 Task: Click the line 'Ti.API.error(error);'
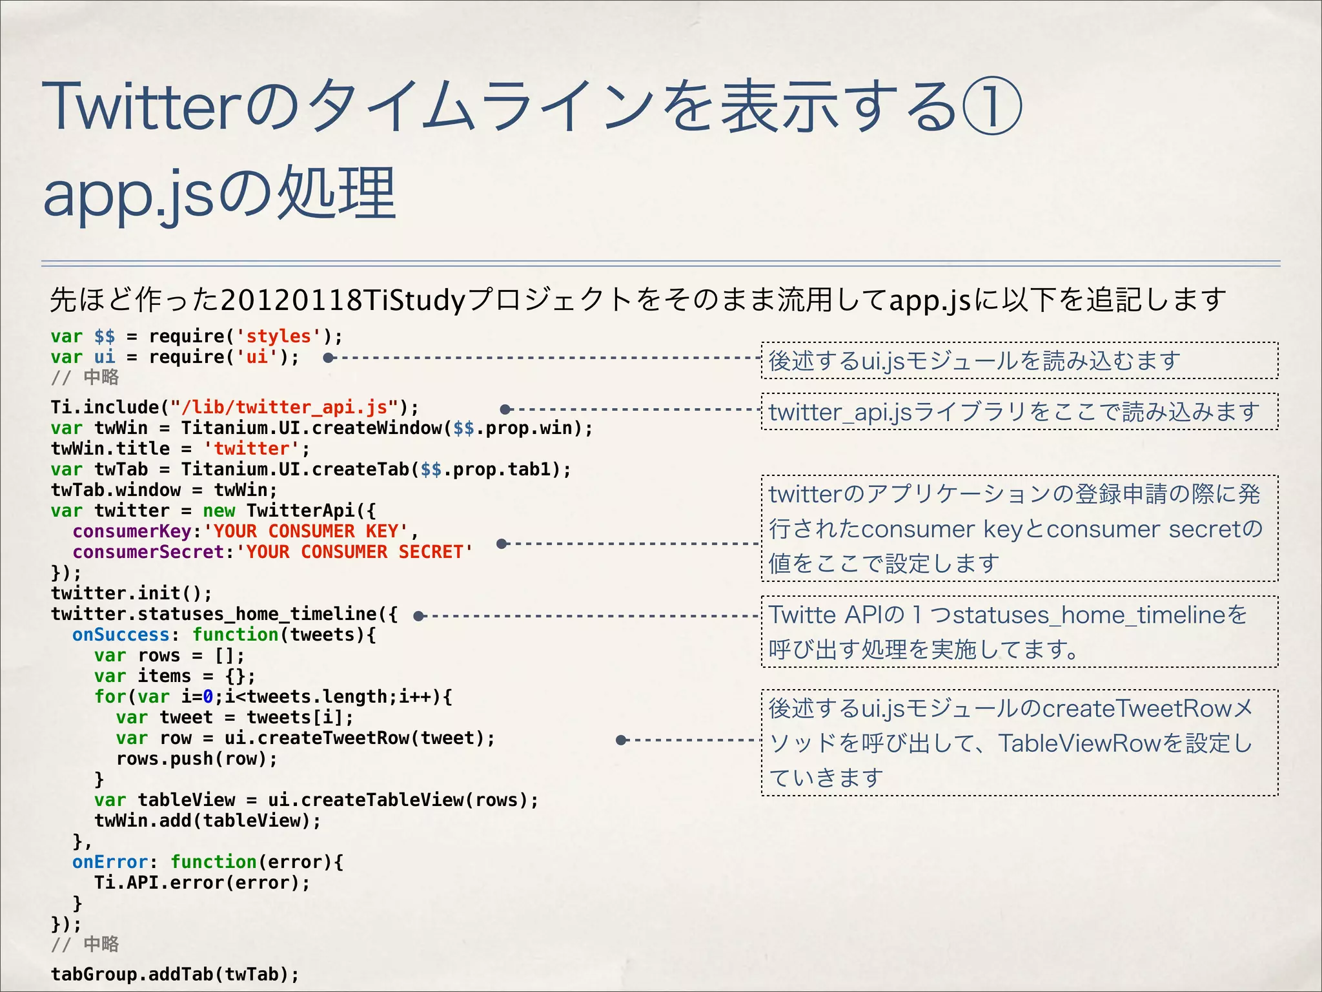click(x=202, y=883)
